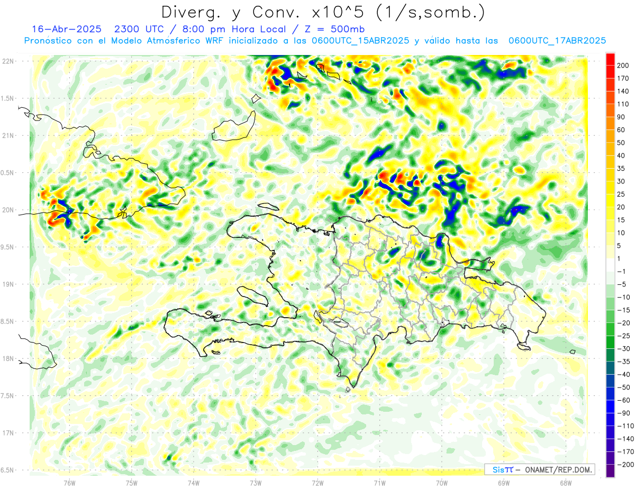Click the white legend swatch between 1 and -1
The image size is (635, 490).
tap(610, 265)
